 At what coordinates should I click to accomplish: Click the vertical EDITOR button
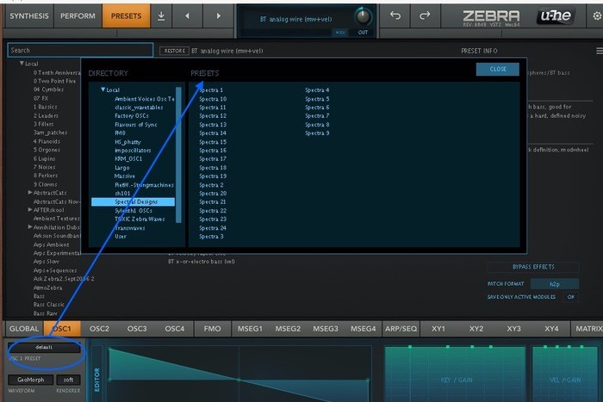pyautogui.click(x=96, y=380)
